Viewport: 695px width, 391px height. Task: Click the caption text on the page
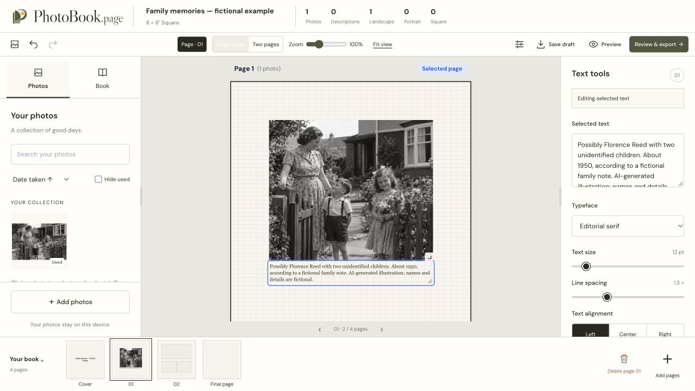350,273
